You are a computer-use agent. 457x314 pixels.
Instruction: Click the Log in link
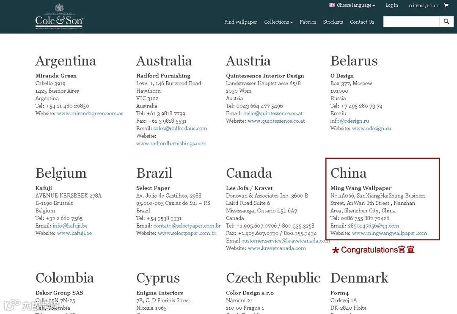click(392, 5)
